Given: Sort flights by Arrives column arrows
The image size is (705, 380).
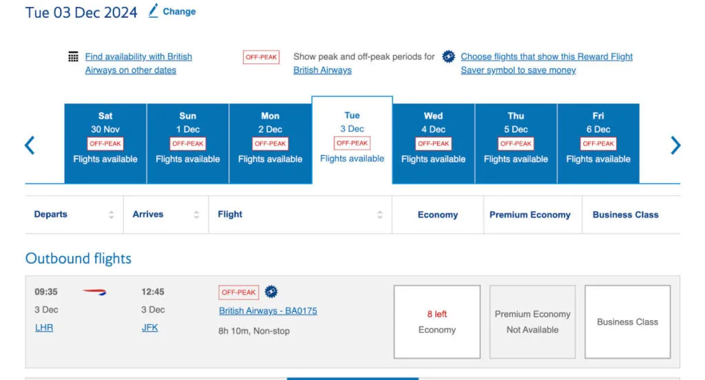Looking at the screenshot, I should coord(196,215).
